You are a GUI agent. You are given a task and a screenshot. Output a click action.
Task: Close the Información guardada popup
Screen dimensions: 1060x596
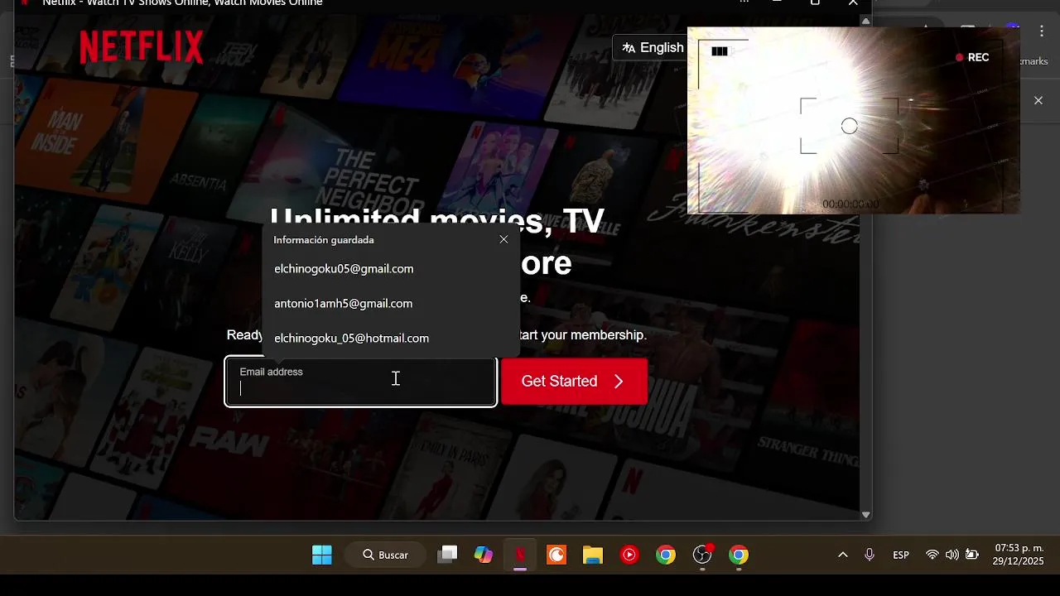(x=503, y=239)
